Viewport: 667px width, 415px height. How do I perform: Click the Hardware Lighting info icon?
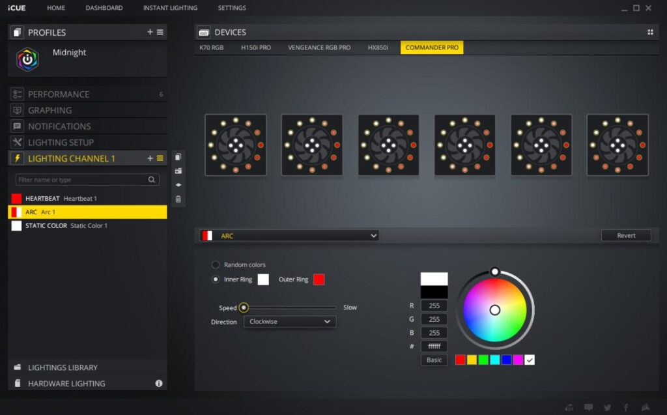click(x=159, y=384)
